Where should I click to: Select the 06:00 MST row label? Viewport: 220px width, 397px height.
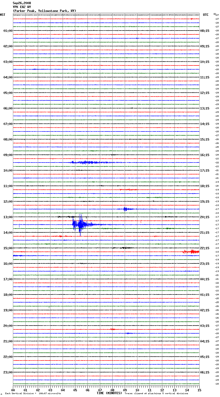click(x=8, y=108)
